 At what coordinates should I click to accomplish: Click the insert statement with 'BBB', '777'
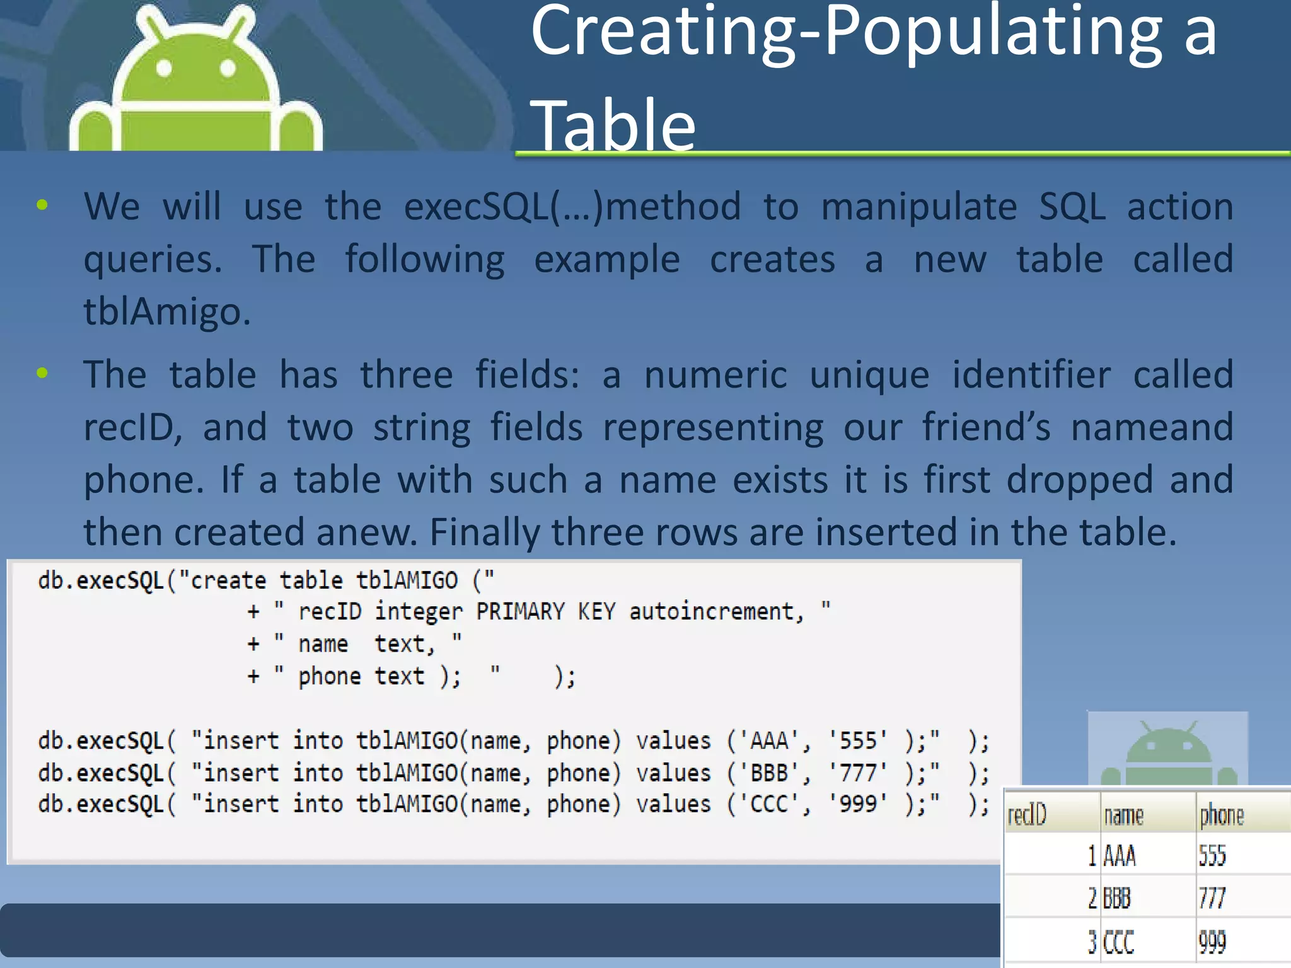point(514,773)
